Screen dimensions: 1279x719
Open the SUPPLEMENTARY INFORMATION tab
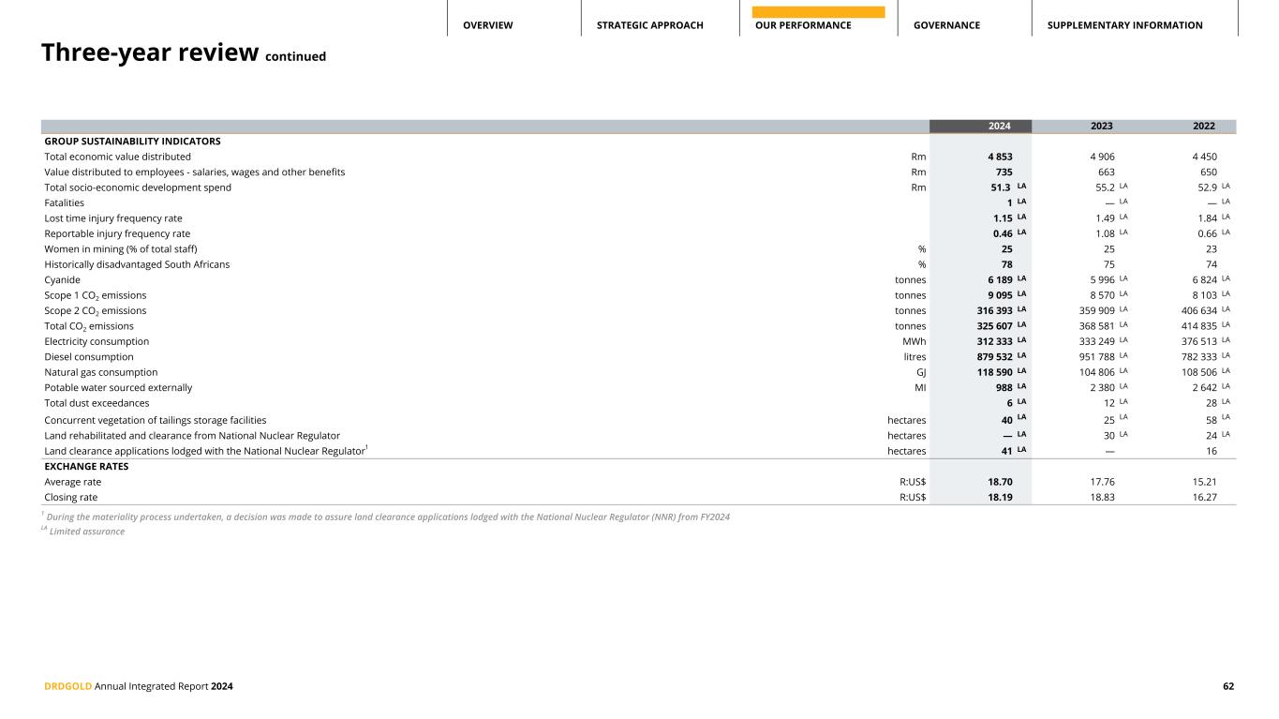tap(1124, 25)
